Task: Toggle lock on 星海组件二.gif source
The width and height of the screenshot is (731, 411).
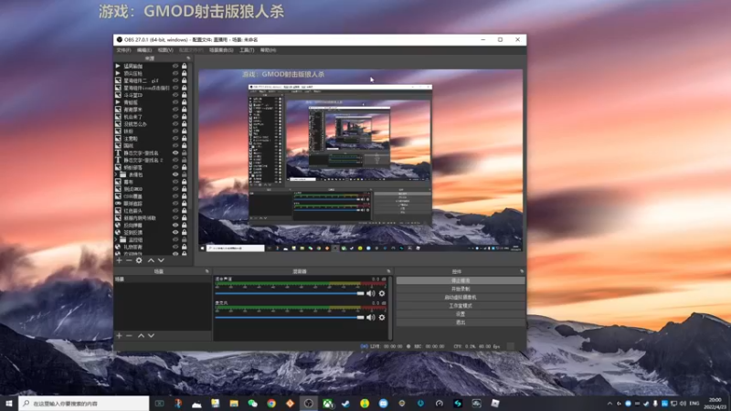Action: point(185,80)
